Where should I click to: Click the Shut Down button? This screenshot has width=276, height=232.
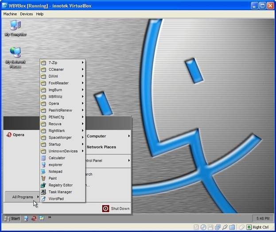pyautogui.click(x=116, y=209)
